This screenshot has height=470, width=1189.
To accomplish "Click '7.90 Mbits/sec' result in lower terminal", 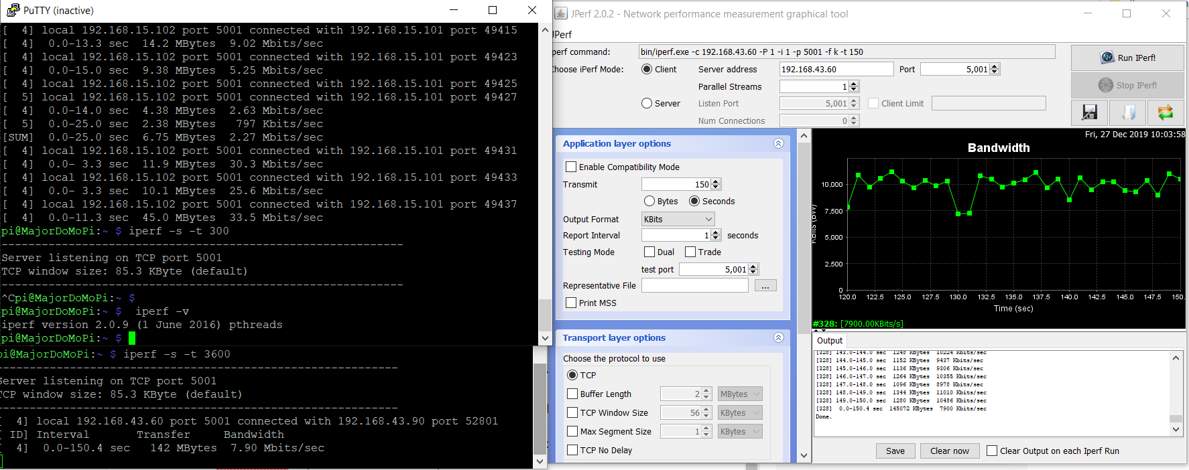I will [277, 448].
